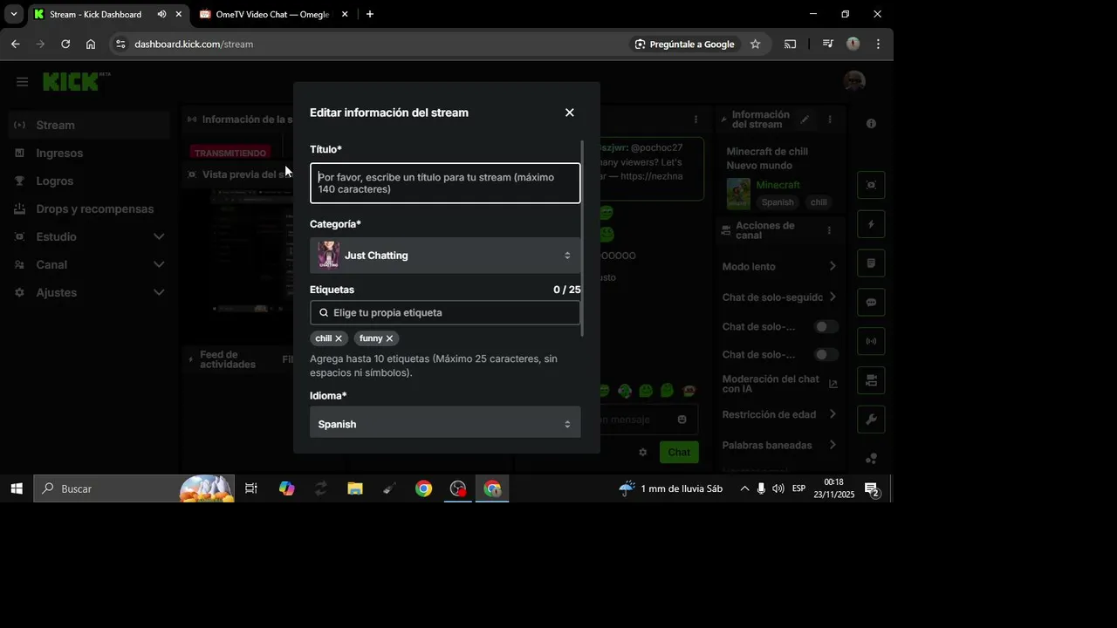Open Copilot from the taskbar

286,488
